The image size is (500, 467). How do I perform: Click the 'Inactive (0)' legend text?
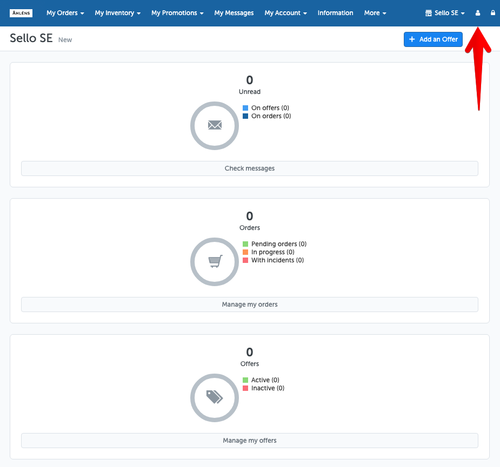coord(268,388)
